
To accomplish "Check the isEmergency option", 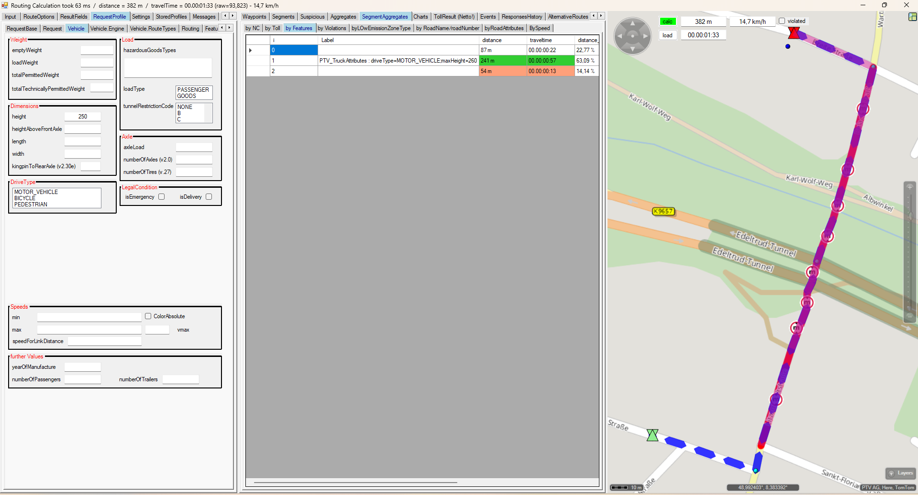I will 162,197.
